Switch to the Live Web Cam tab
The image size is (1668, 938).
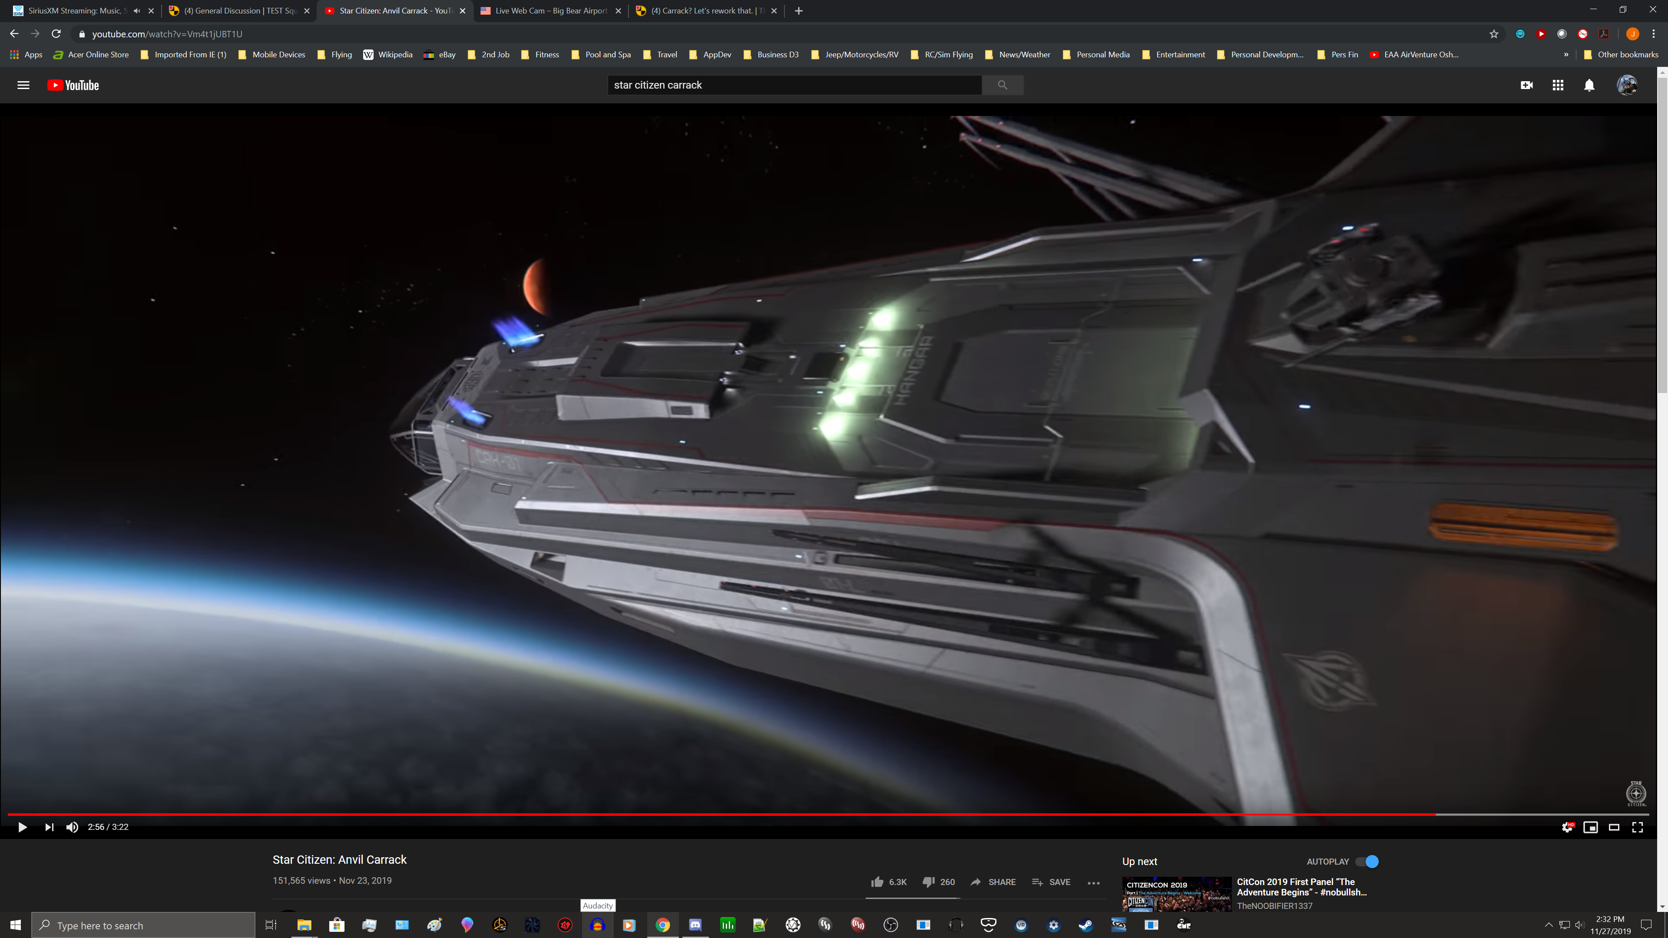pyautogui.click(x=550, y=10)
